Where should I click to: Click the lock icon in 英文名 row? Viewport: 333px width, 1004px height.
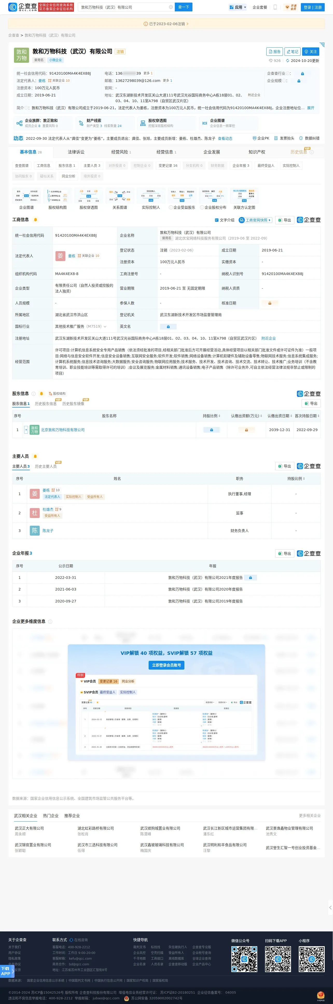click(x=168, y=327)
